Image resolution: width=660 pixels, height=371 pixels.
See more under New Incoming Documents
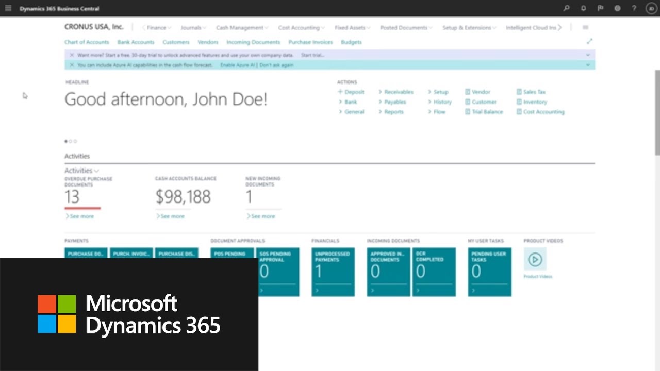click(x=261, y=216)
